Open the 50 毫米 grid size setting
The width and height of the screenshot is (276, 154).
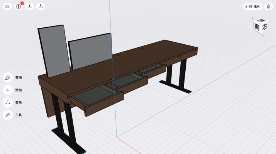tap(252, 7)
